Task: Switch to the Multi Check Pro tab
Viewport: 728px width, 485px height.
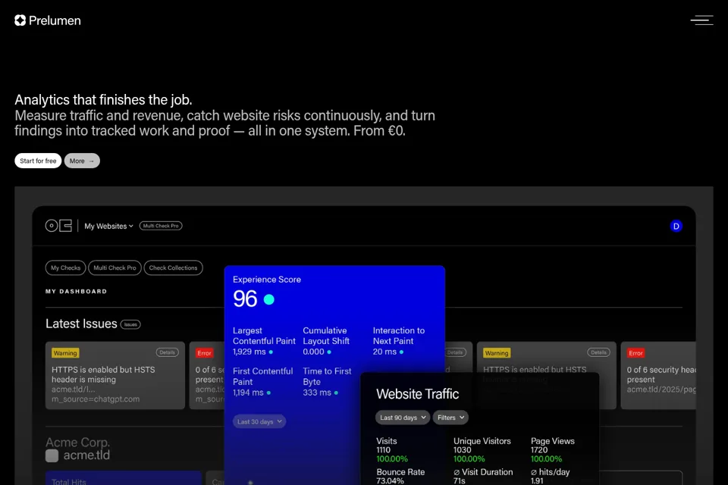Action: pos(115,268)
